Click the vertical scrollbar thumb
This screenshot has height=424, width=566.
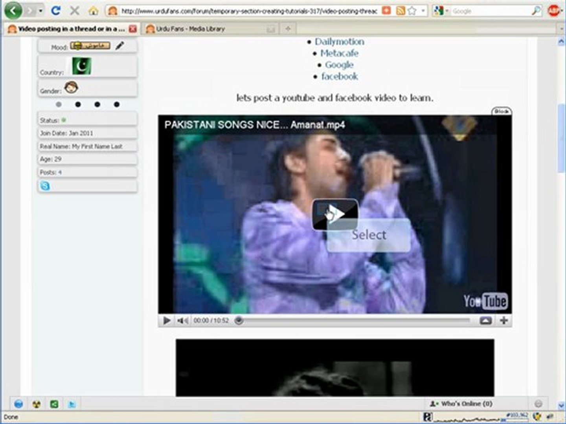pyautogui.click(x=561, y=138)
